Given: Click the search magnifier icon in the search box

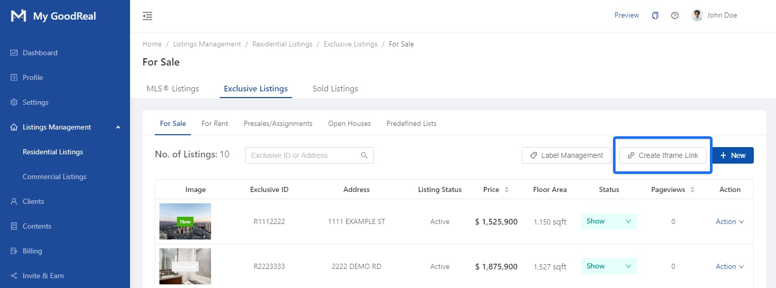Looking at the screenshot, I should (364, 155).
